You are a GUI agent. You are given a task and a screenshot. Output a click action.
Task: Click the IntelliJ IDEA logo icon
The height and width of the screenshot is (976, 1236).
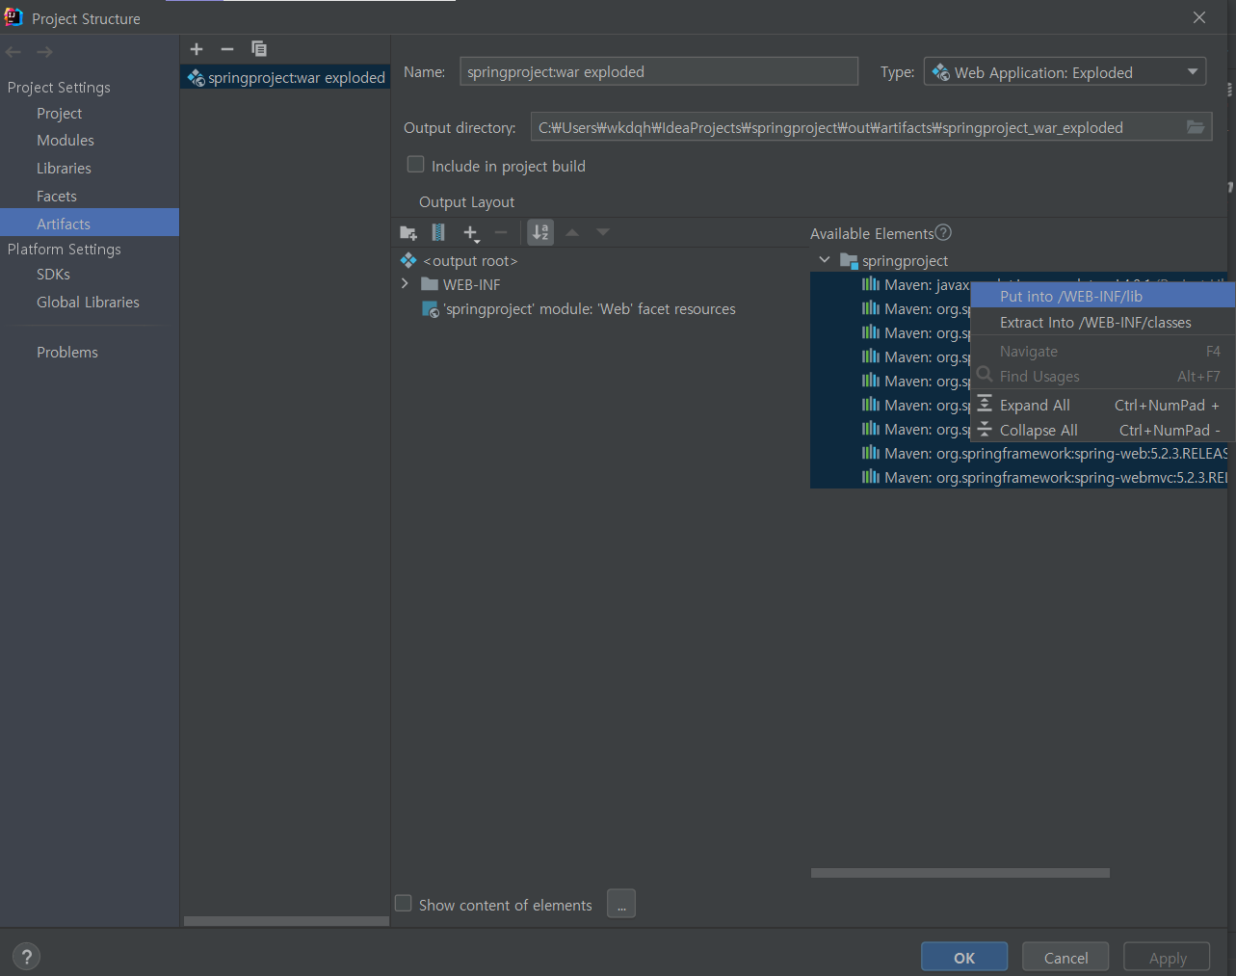[13, 17]
